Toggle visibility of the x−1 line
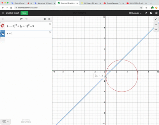This screenshot has height=125, width=159. click(2, 34)
